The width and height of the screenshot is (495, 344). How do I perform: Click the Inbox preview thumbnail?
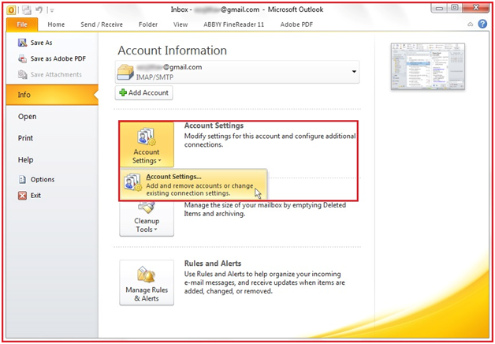pyautogui.click(x=428, y=66)
